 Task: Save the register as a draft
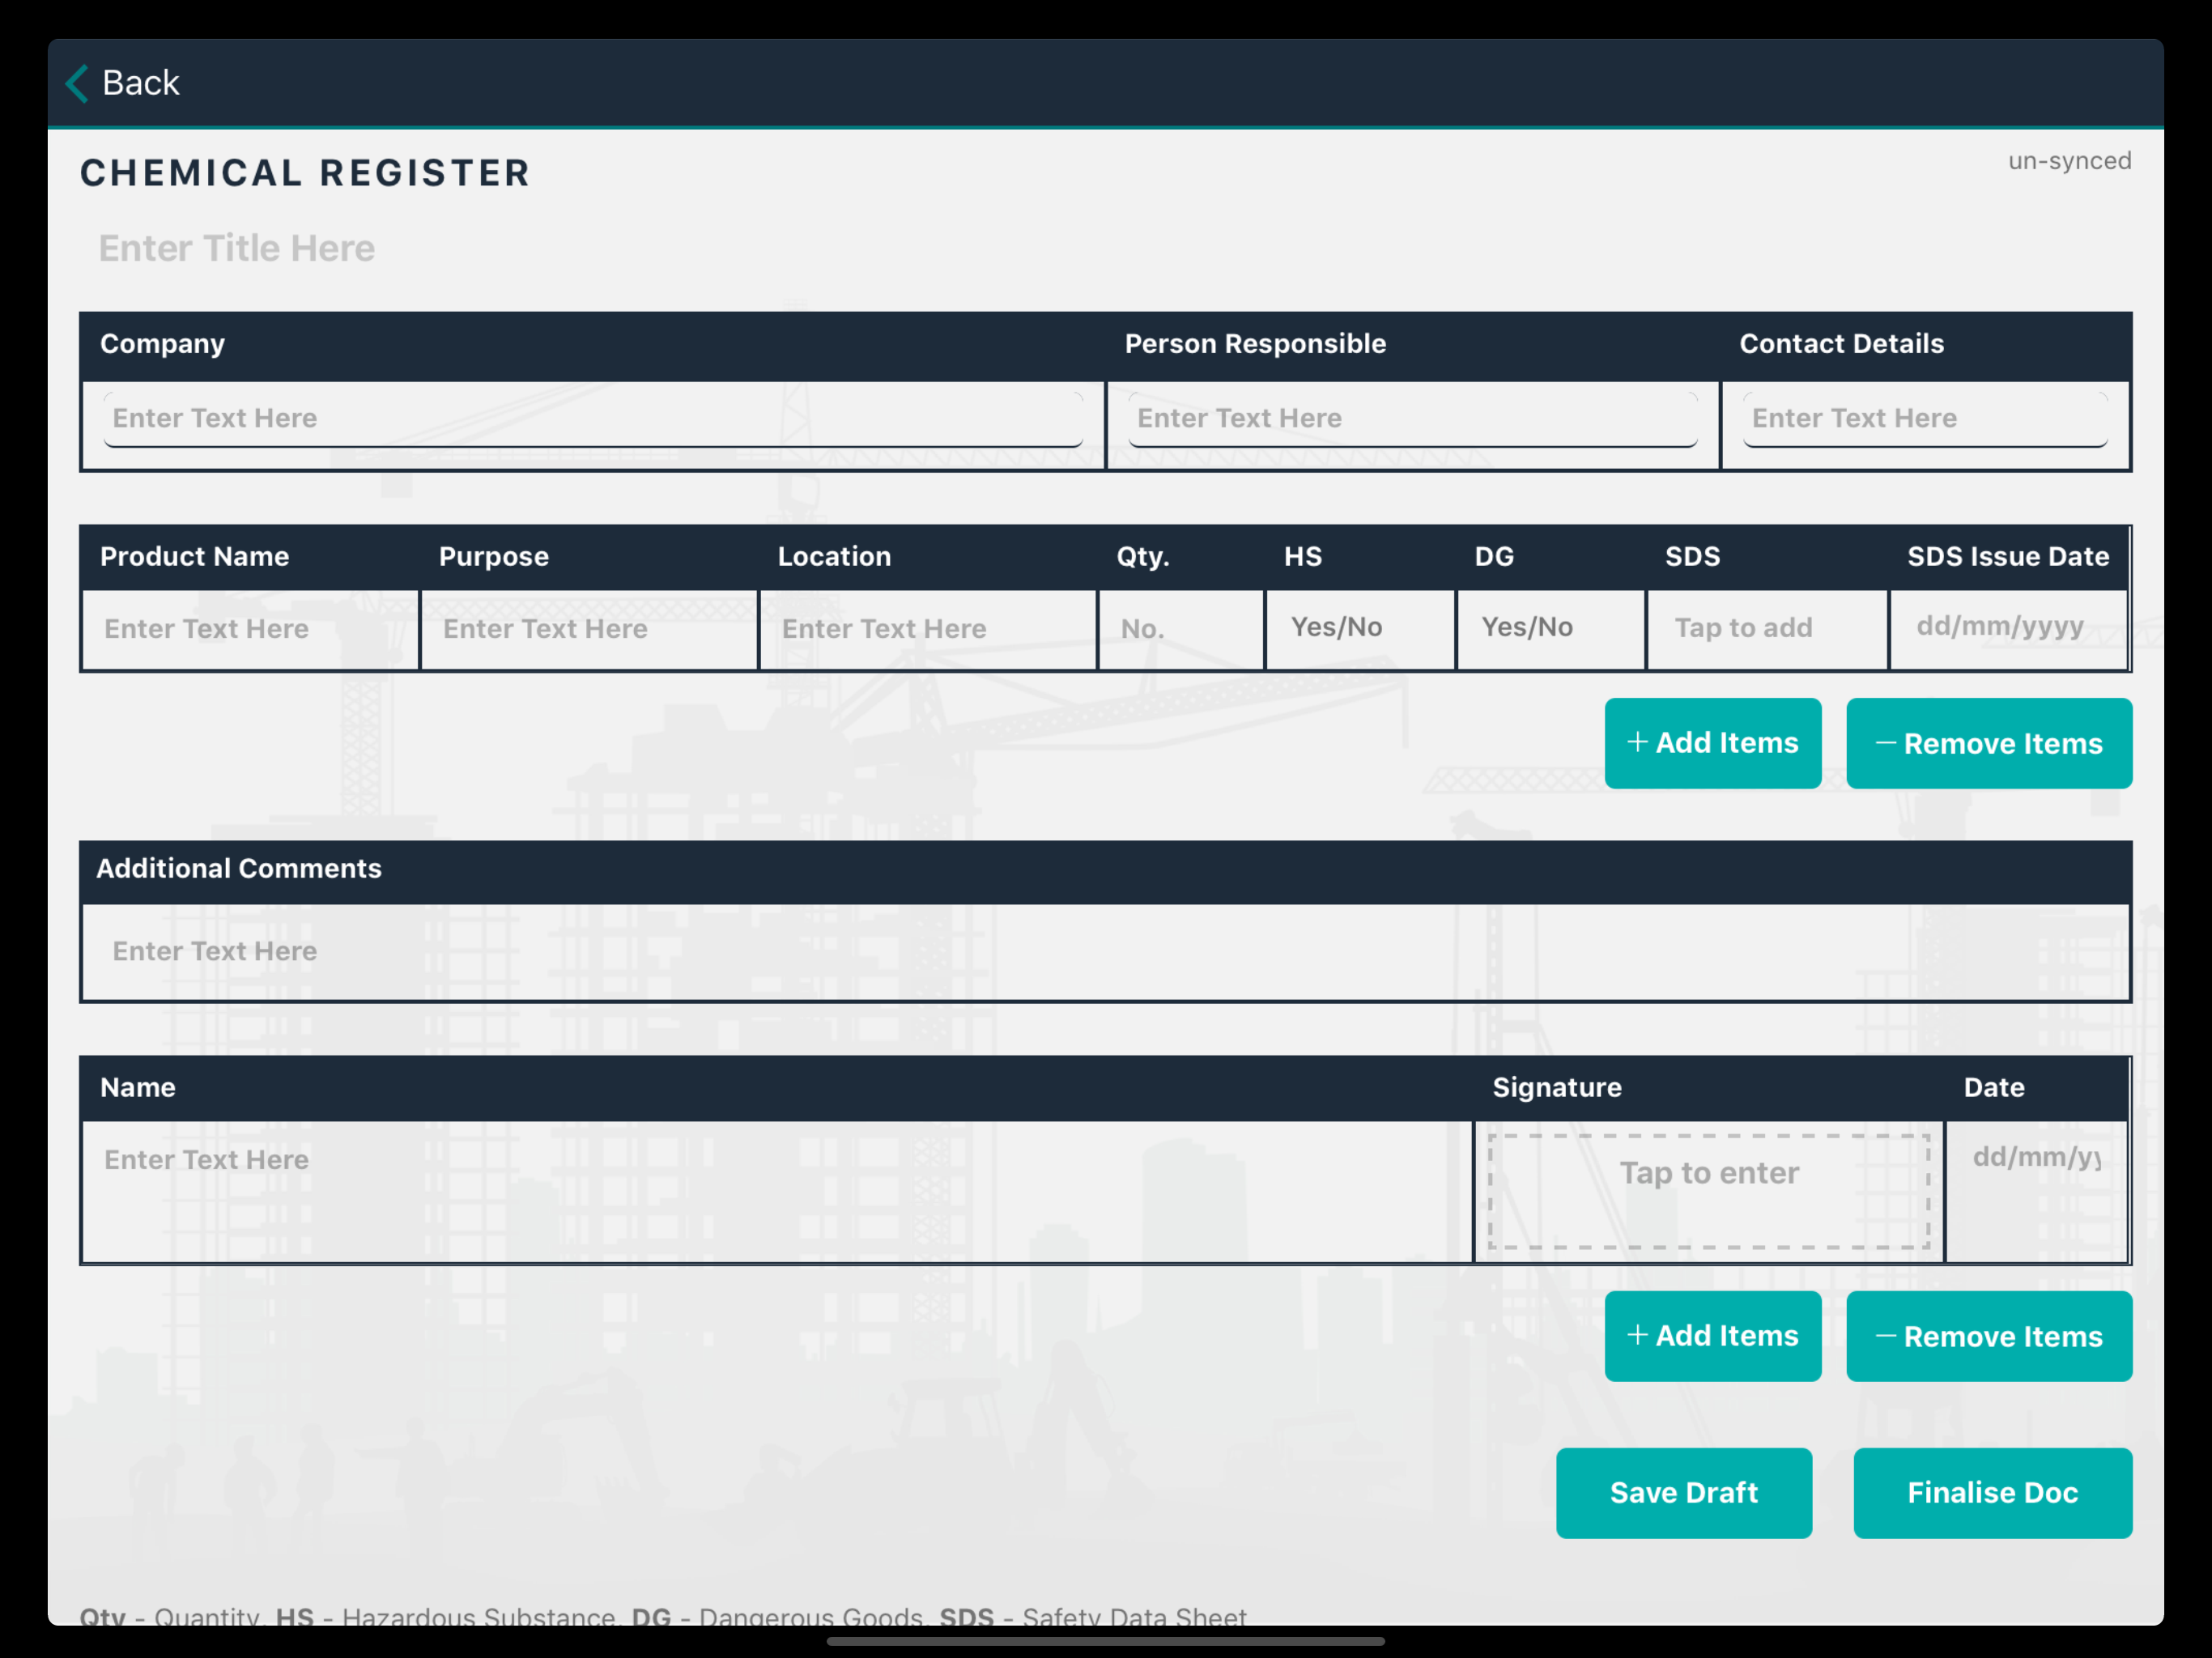click(1684, 1493)
